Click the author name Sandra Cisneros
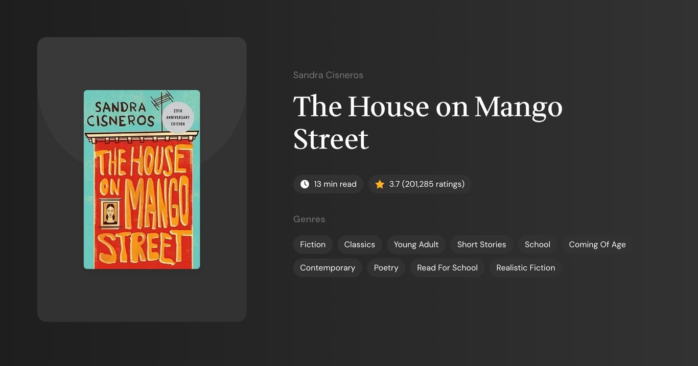 (328, 75)
